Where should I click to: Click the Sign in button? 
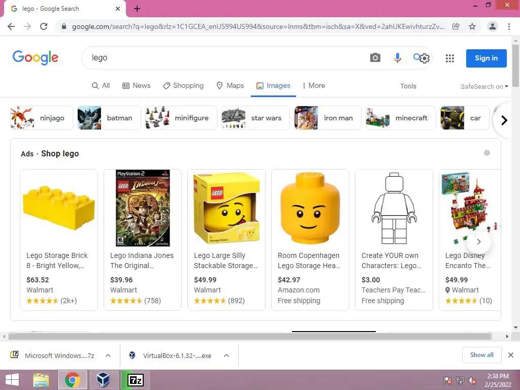tap(486, 58)
